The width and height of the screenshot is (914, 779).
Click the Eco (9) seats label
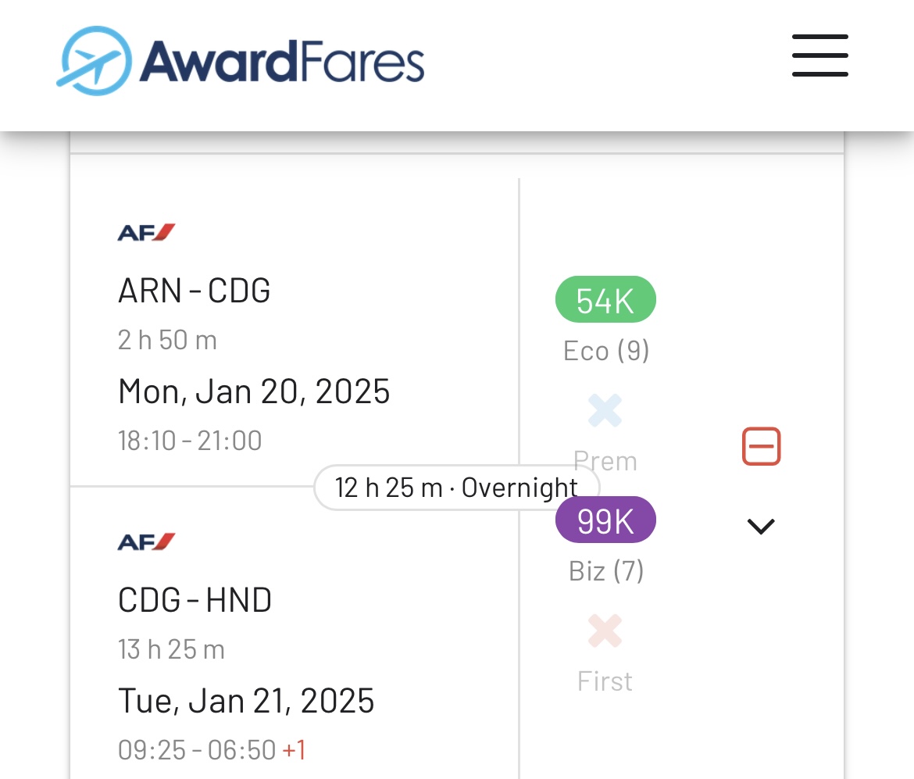(x=606, y=351)
